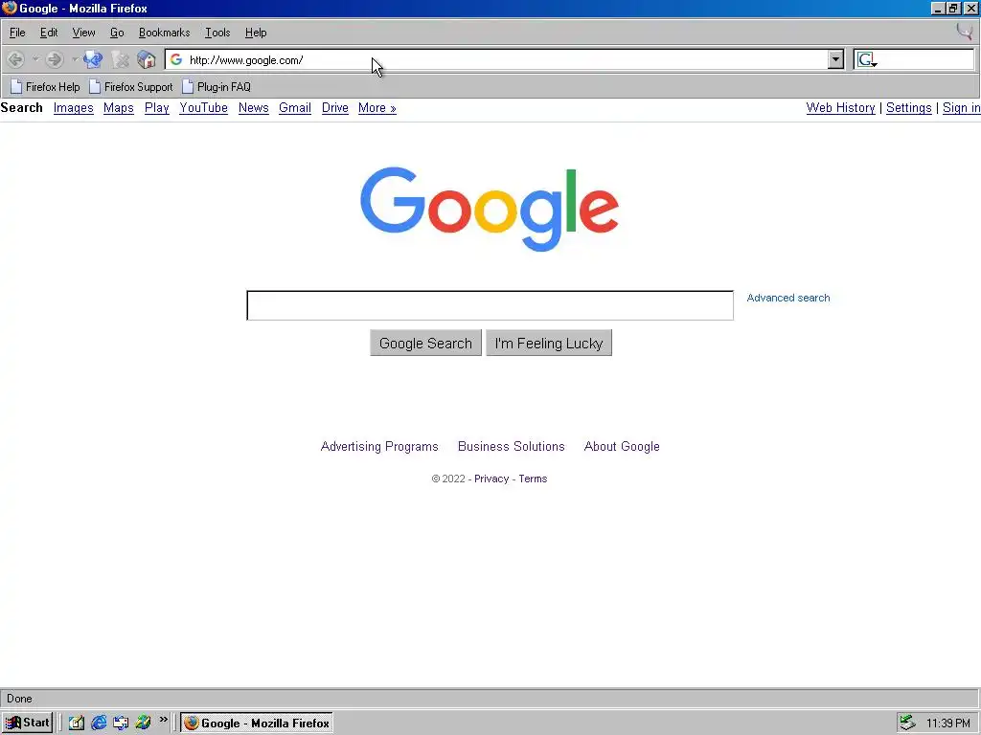Open the Terms link
981x735 pixels.
[533, 479]
